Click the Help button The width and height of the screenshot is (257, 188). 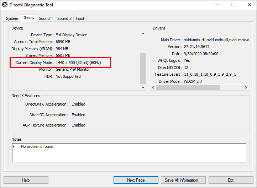coord(26,180)
